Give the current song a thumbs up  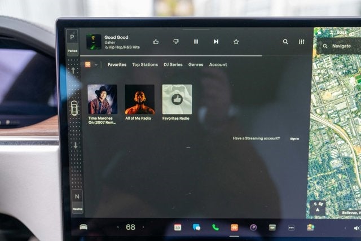[156, 41]
